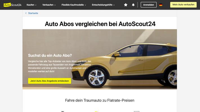Expand the Entscheidungshilfe dropdown arrow

(x=114, y=5)
